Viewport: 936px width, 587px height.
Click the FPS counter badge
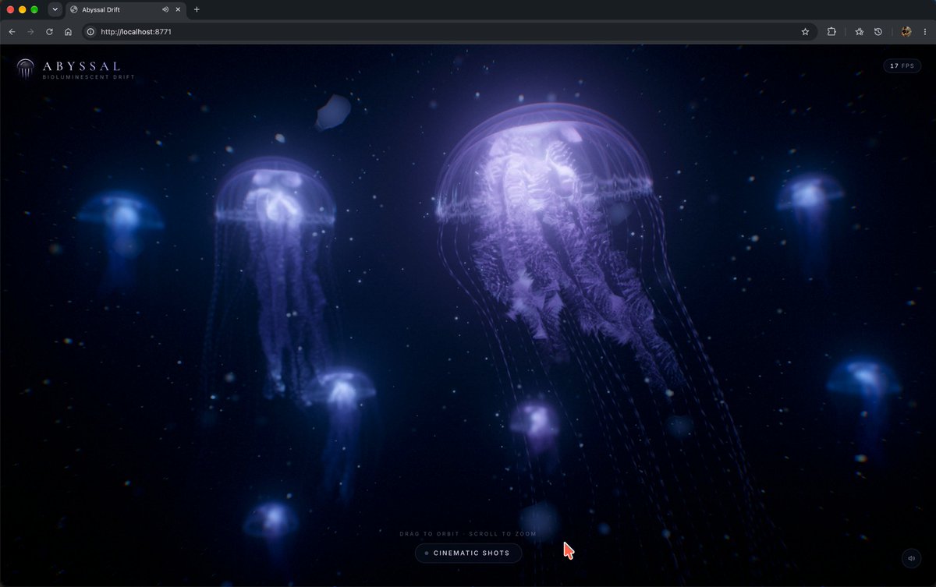[x=902, y=66]
